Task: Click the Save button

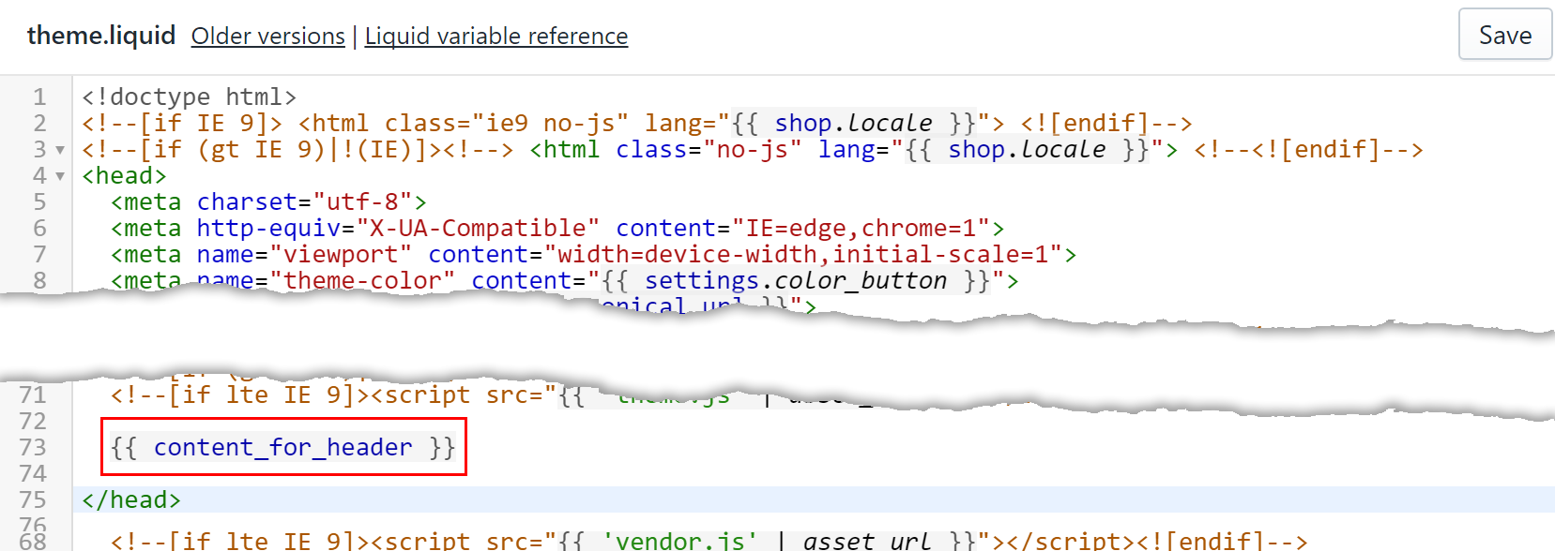Action: click(x=1504, y=35)
